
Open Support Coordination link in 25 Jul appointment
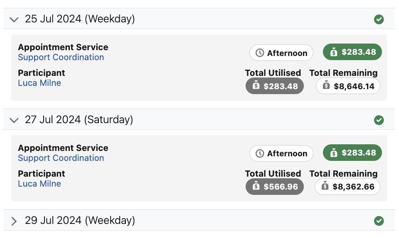click(61, 57)
